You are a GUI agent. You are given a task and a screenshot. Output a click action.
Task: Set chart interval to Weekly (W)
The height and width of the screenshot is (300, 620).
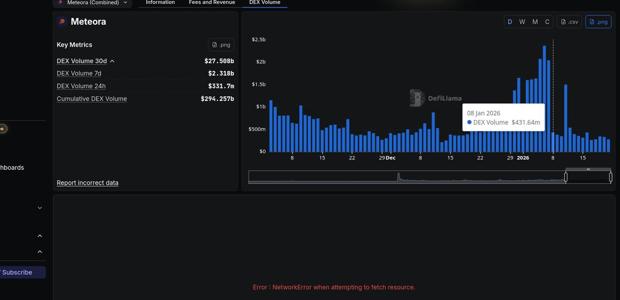coord(522,22)
